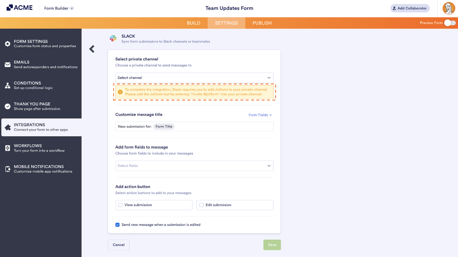Open the Select channel dropdown

click(194, 77)
